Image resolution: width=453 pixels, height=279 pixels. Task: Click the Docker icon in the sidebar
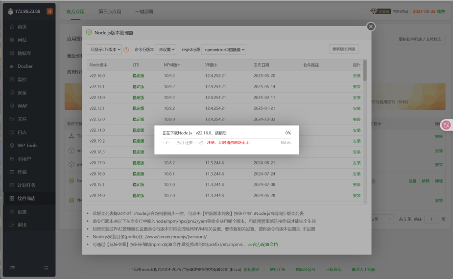pyautogui.click(x=12, y=66)
